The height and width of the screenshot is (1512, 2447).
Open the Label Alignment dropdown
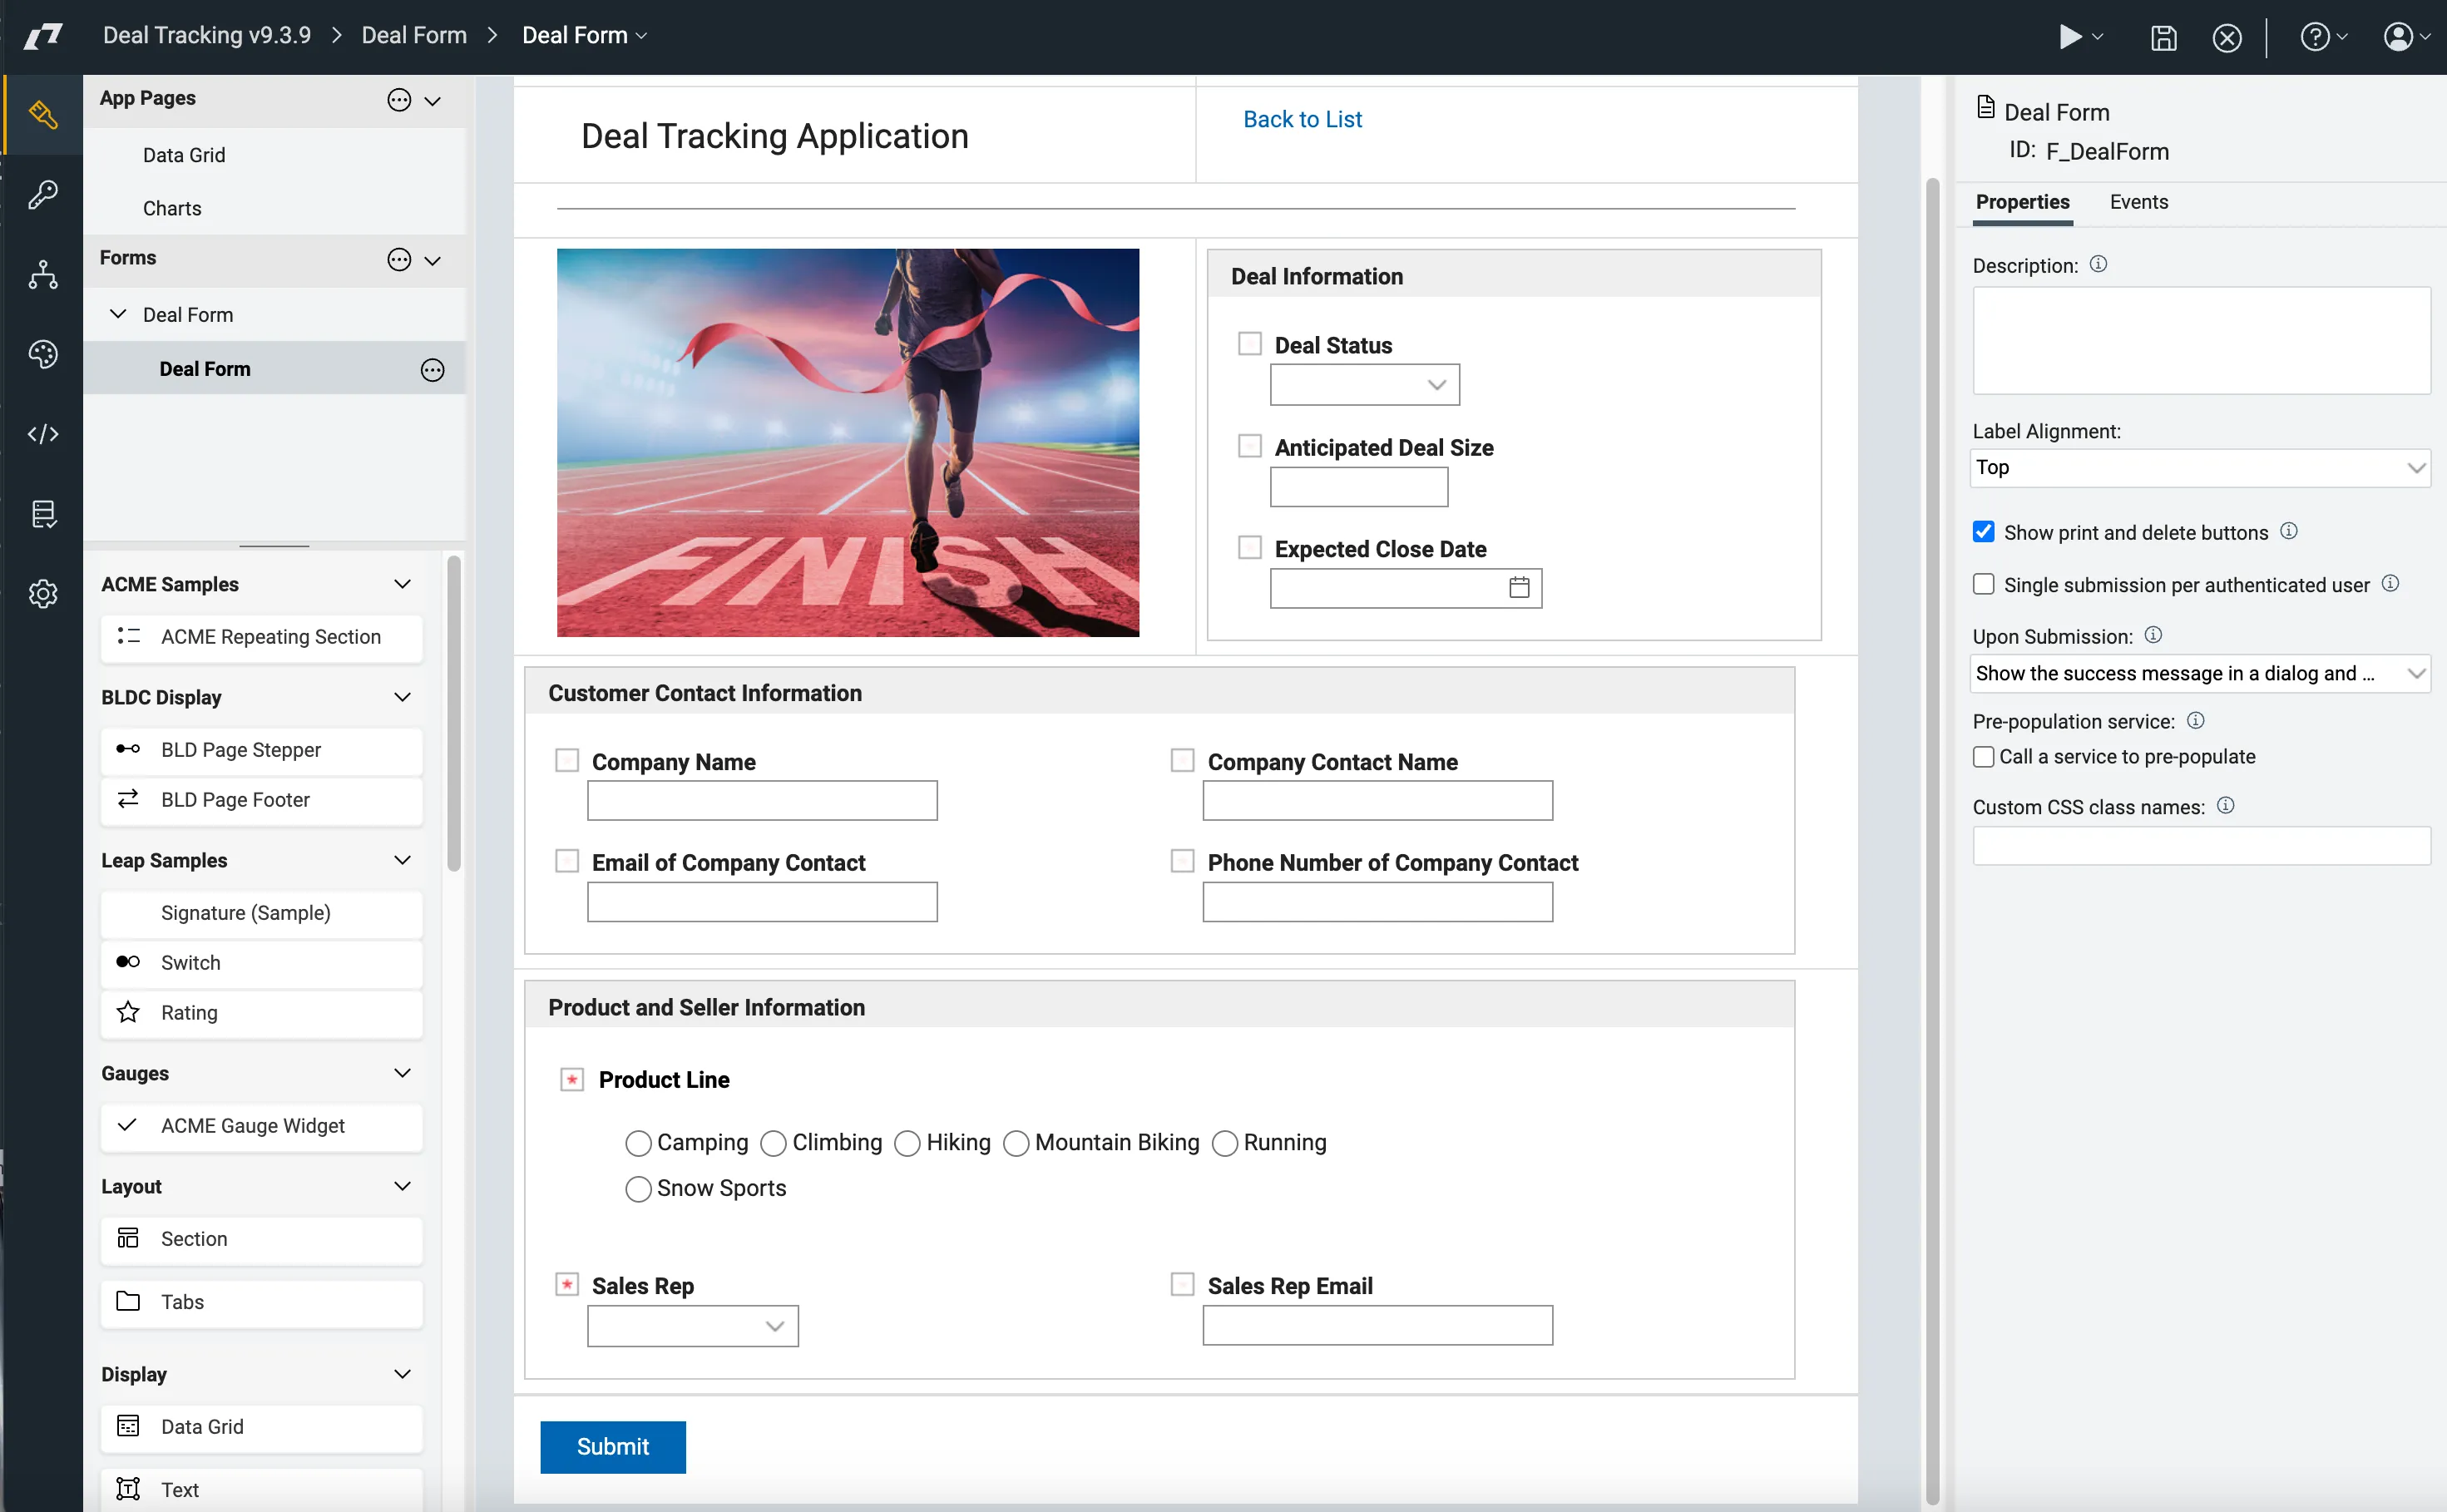tap(2200, 468)
